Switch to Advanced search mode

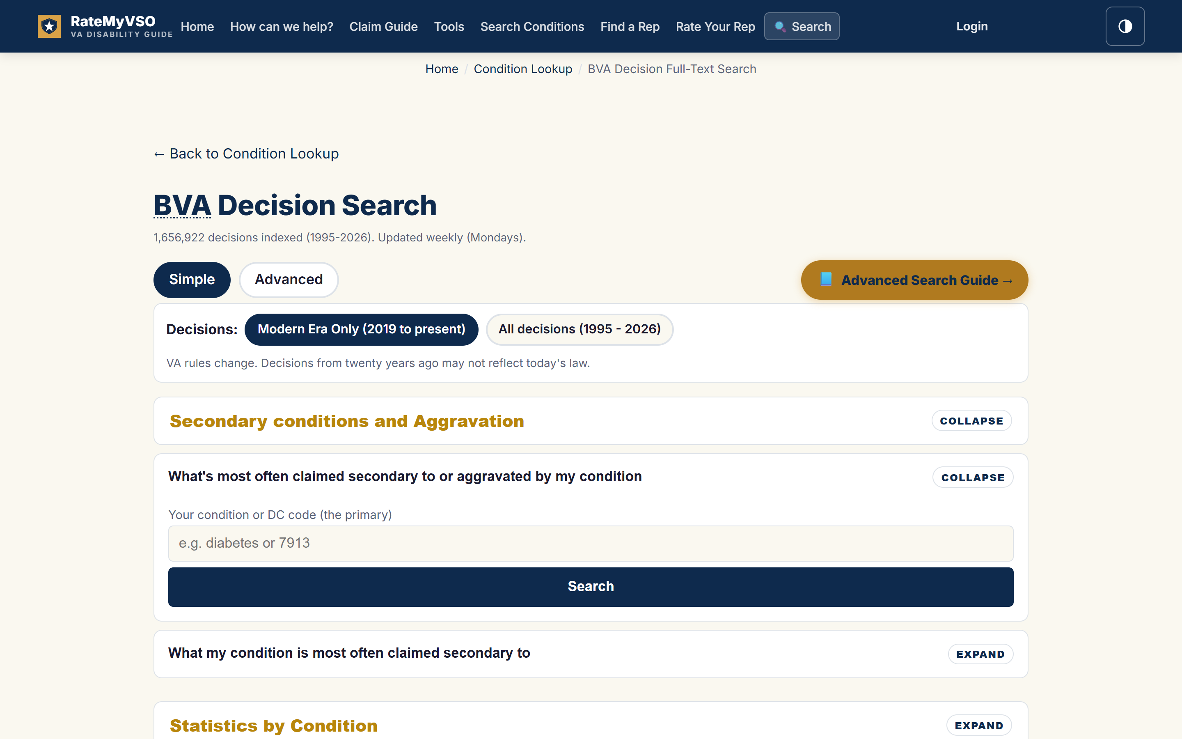point(289,280)
